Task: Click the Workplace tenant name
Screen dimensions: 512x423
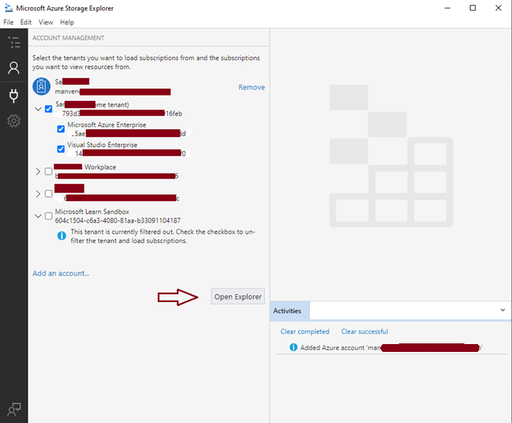Action: click(85, 167)
